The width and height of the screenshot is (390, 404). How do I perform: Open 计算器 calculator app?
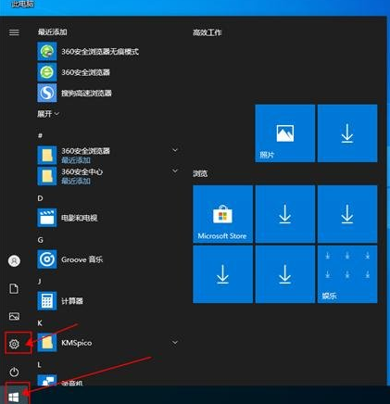(x=60, y=301)
